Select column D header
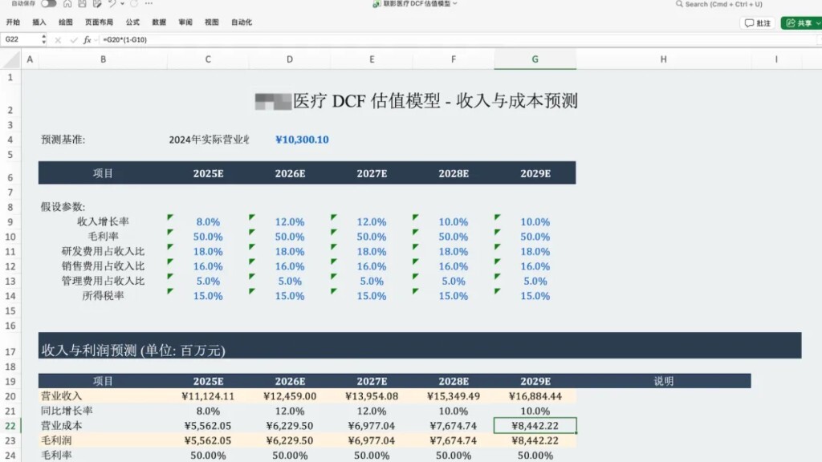822x462 pixels. pyautogui.click(x=289, y=59)
